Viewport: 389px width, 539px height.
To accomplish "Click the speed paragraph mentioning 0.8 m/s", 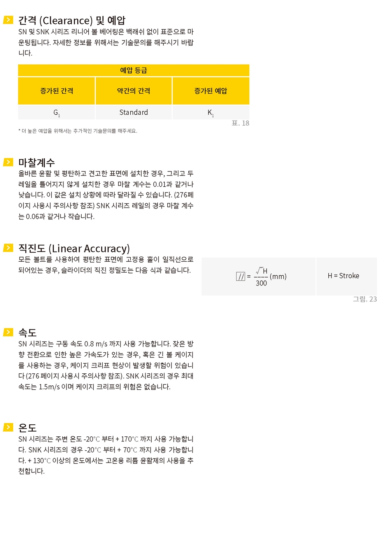I will [x=106, y=365].
